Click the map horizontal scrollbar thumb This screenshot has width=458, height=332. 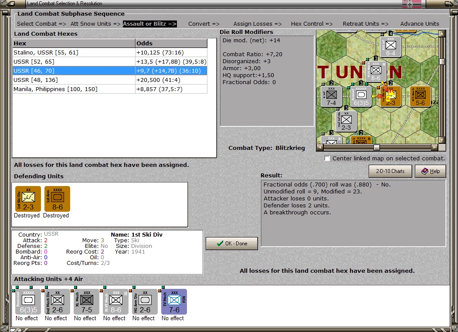[x=377, y=147]
